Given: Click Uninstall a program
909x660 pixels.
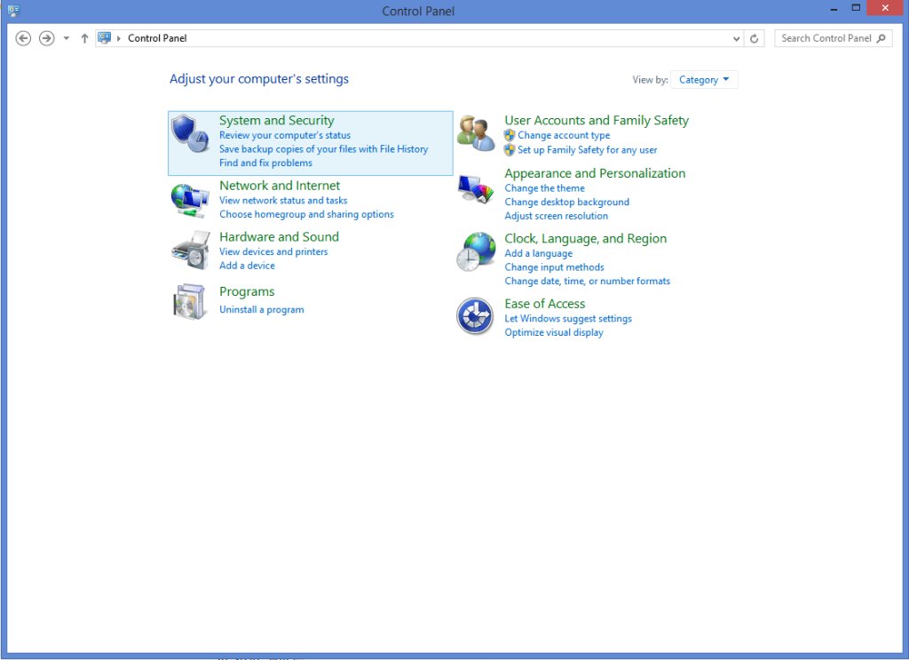Looking at the screenshot, I should (x=262, y=310).
